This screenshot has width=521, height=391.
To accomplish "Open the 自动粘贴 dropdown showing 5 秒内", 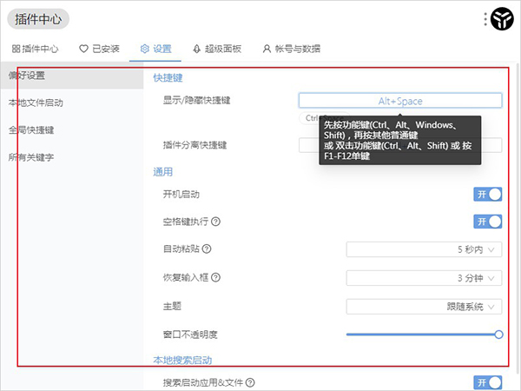I will [x=424, y=249].
